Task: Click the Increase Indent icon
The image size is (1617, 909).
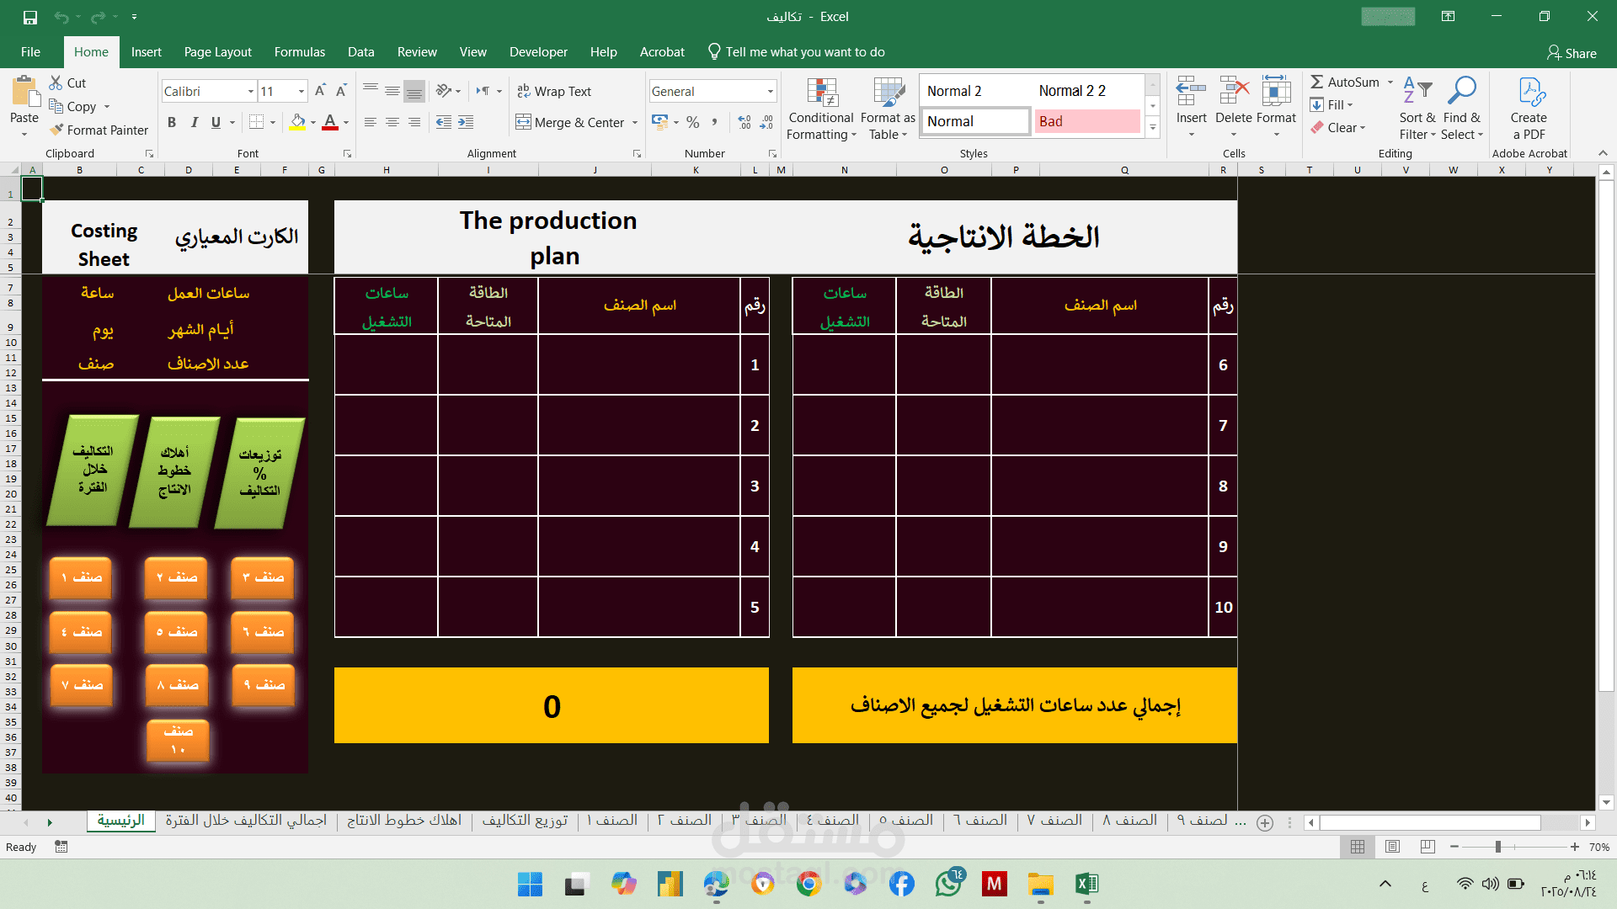Action: pos(466,122)
